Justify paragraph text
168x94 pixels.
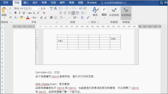point(73,13)
